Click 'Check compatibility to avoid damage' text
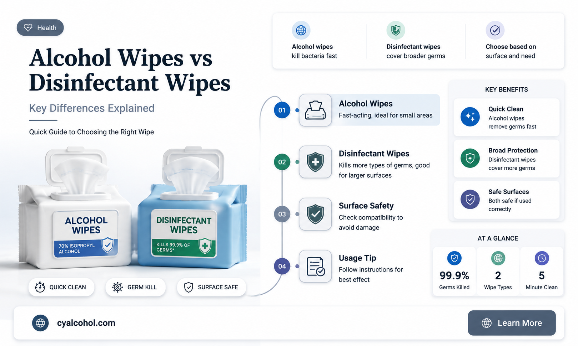This screenshot has width=578, height=346. click(x=371, y=222)
